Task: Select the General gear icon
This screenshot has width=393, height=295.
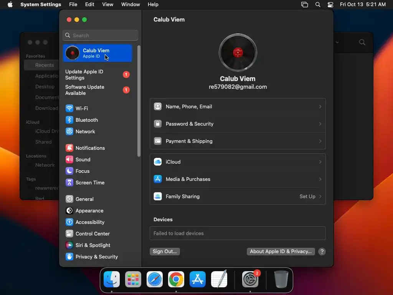Action: (x=69, y=199)
